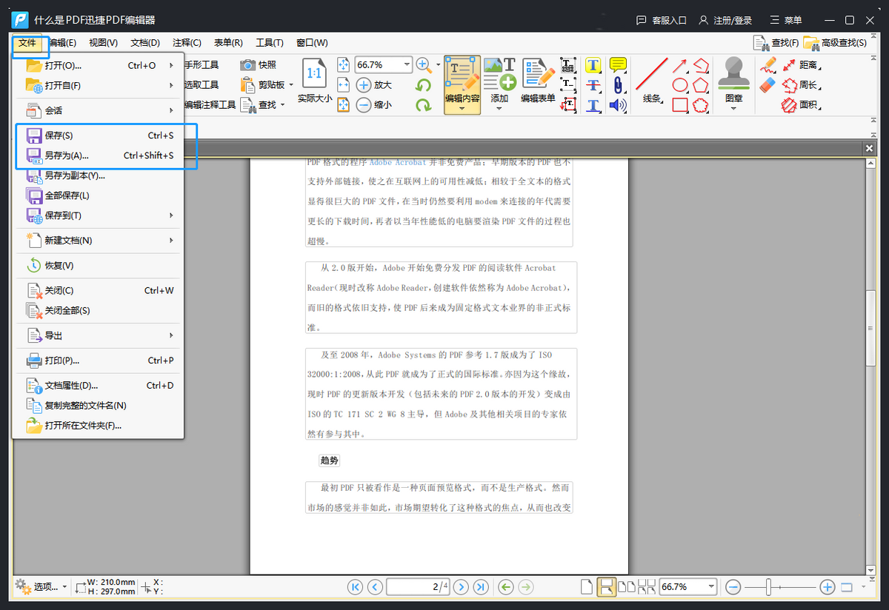The image size is (889, 610).
Task: Select the pencil drawing tool icon
Action: coord(768,65)
